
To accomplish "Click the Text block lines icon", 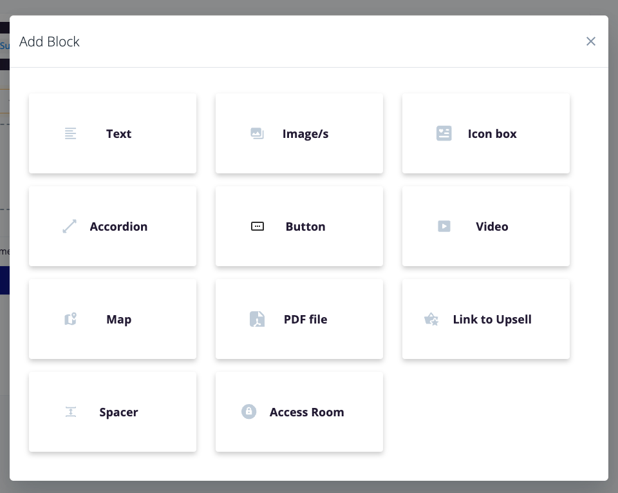I will click(71, 133).
